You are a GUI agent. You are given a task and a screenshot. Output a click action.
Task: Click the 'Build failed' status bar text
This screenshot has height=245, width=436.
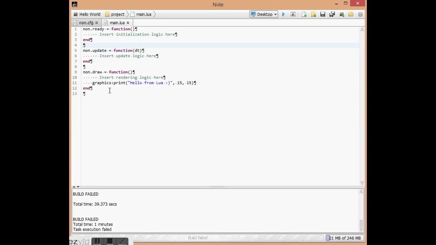click(x=198, y=238)
